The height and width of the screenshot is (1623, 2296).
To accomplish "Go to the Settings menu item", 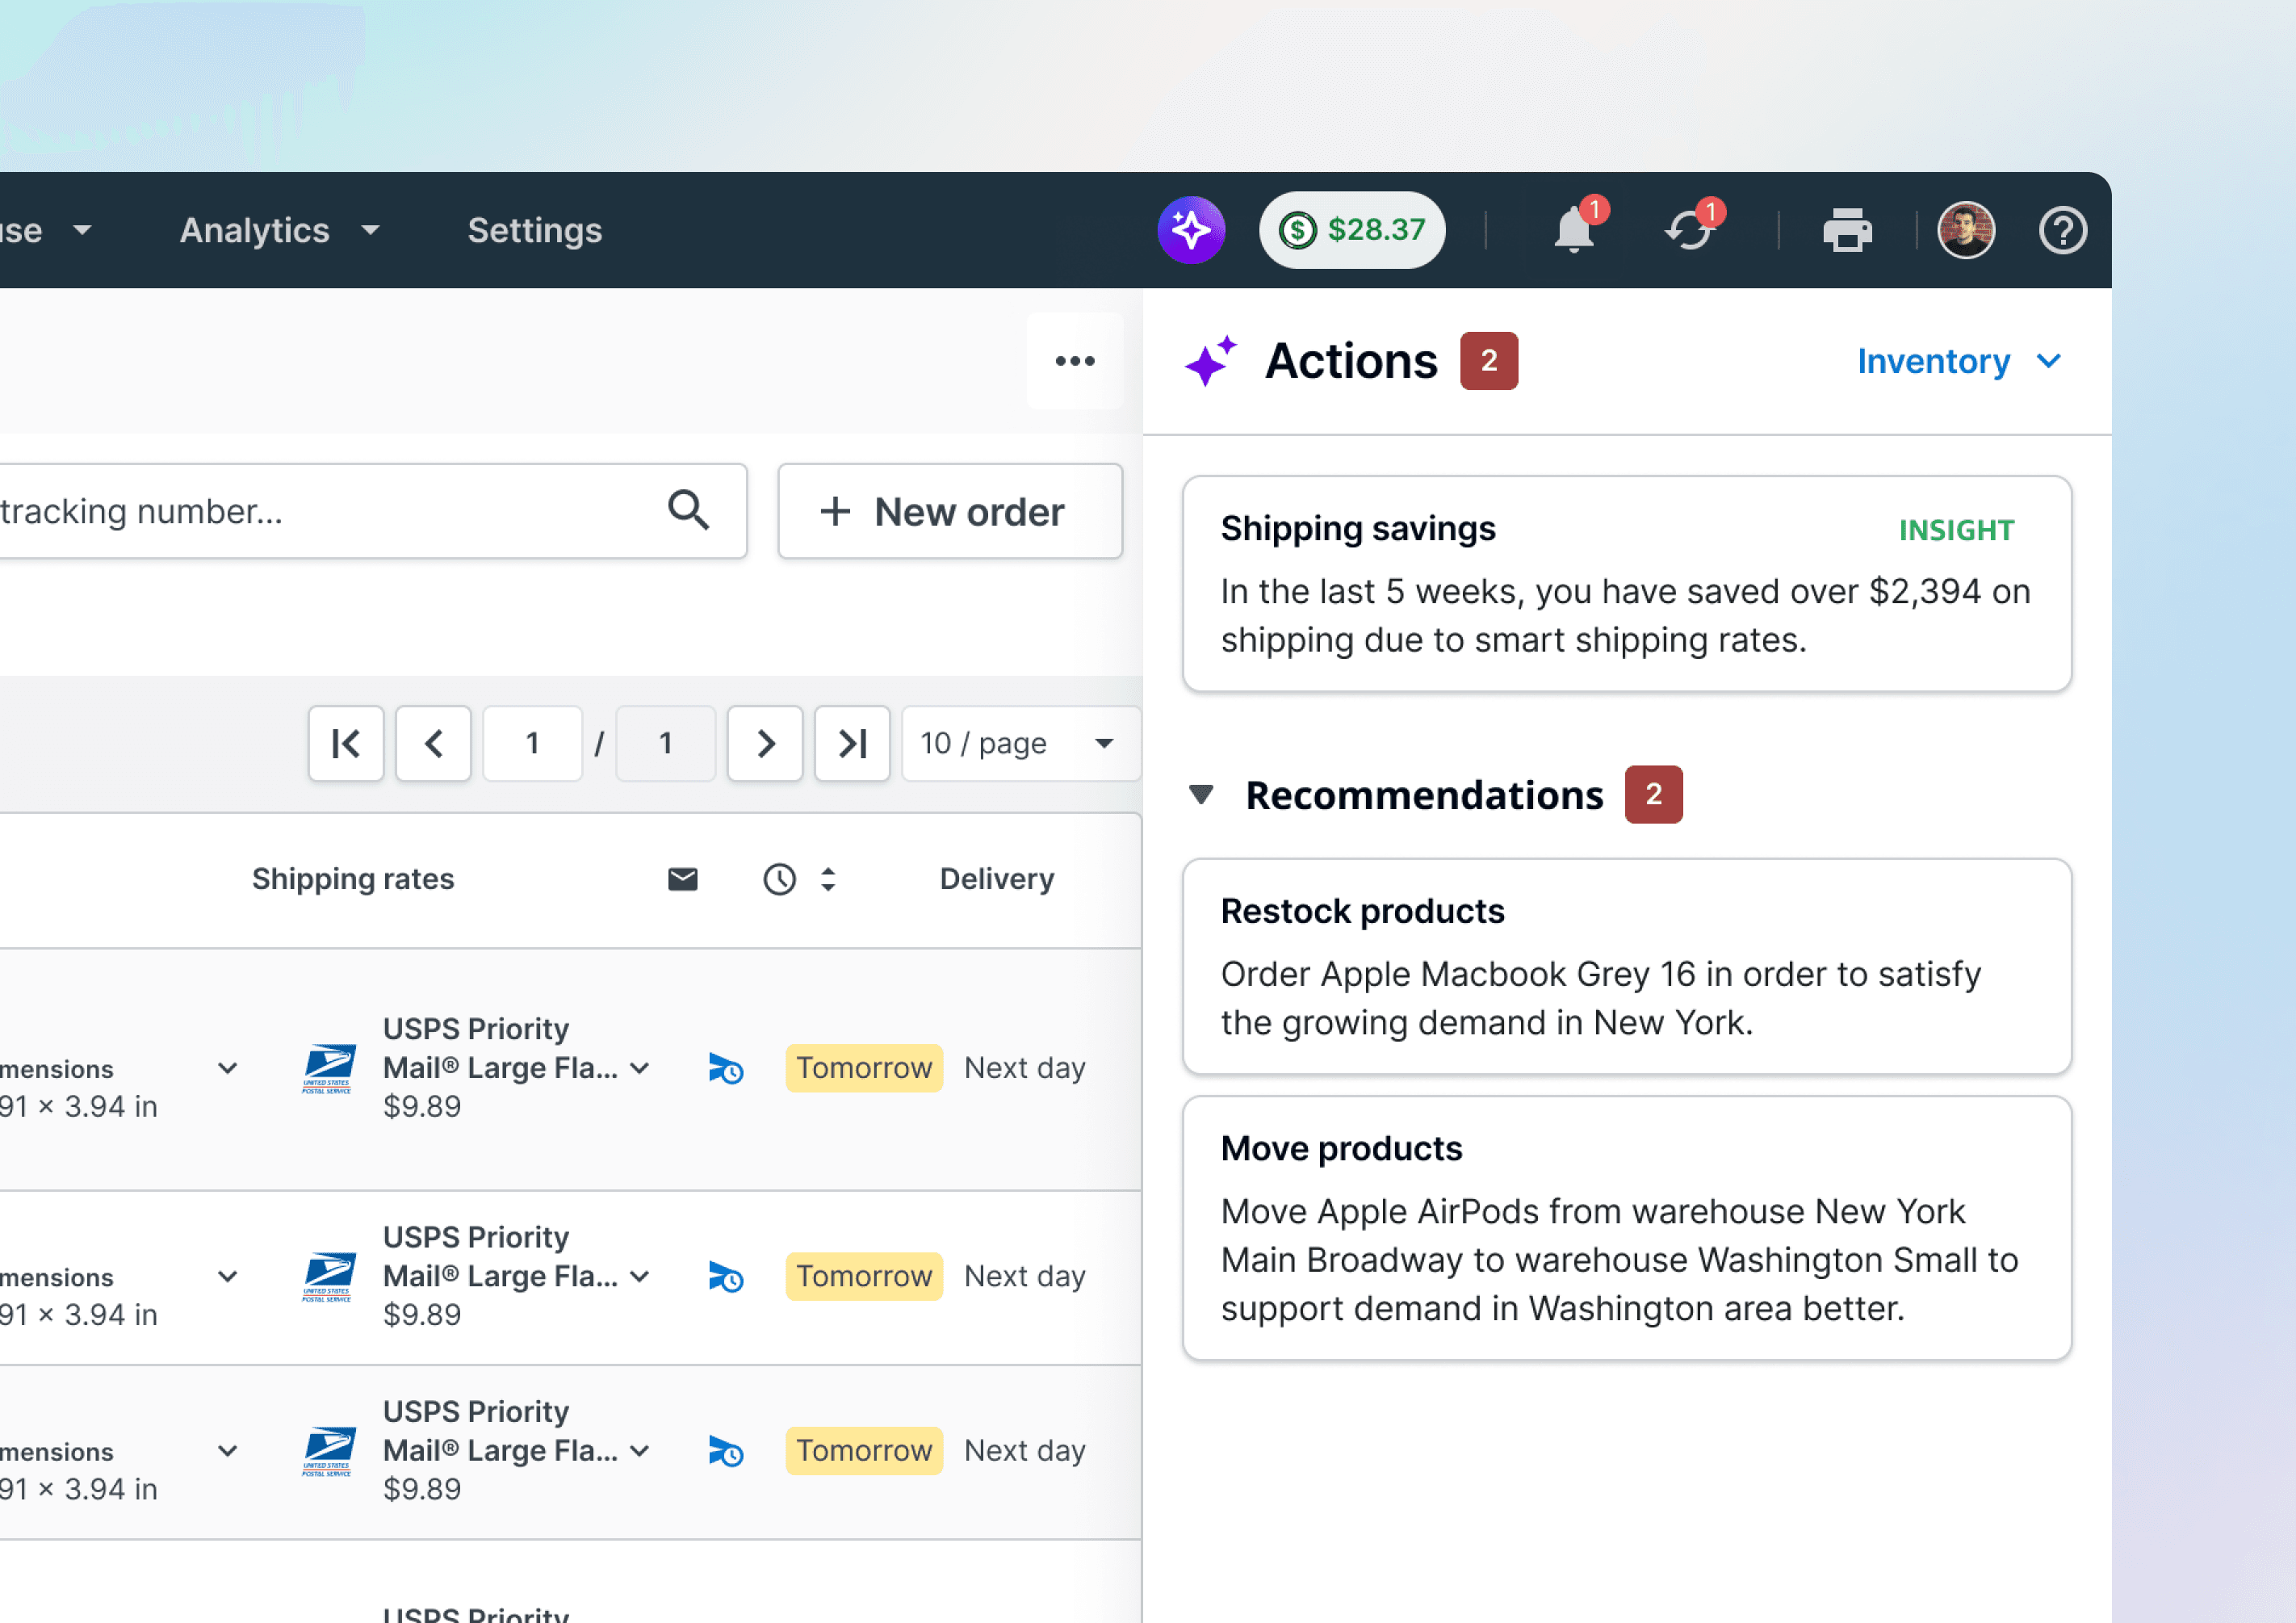I will tap(535, 231).
